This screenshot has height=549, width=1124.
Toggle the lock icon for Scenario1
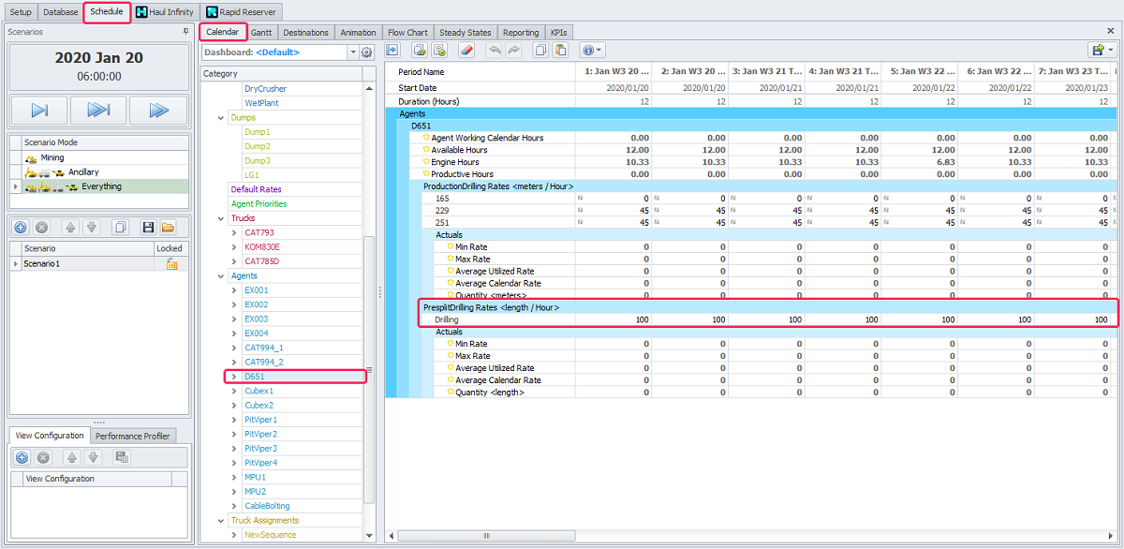click(171, 264)
